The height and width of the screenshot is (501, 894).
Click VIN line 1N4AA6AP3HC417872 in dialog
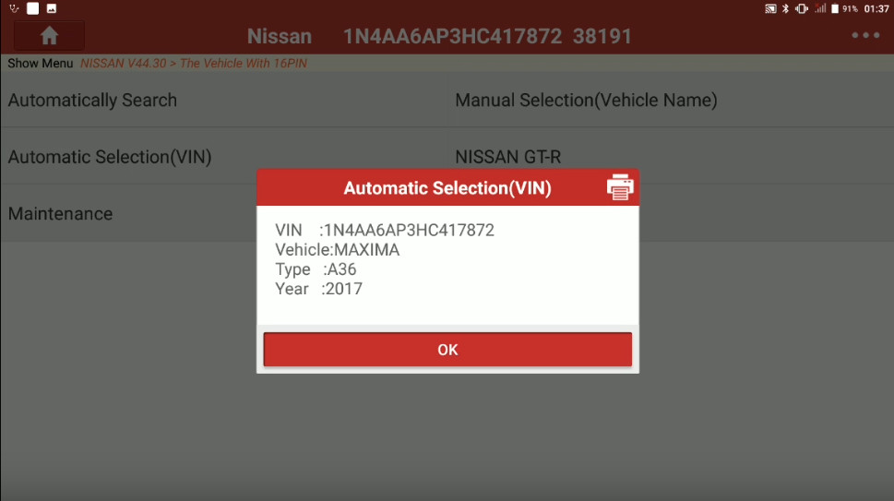click(385, 231)
